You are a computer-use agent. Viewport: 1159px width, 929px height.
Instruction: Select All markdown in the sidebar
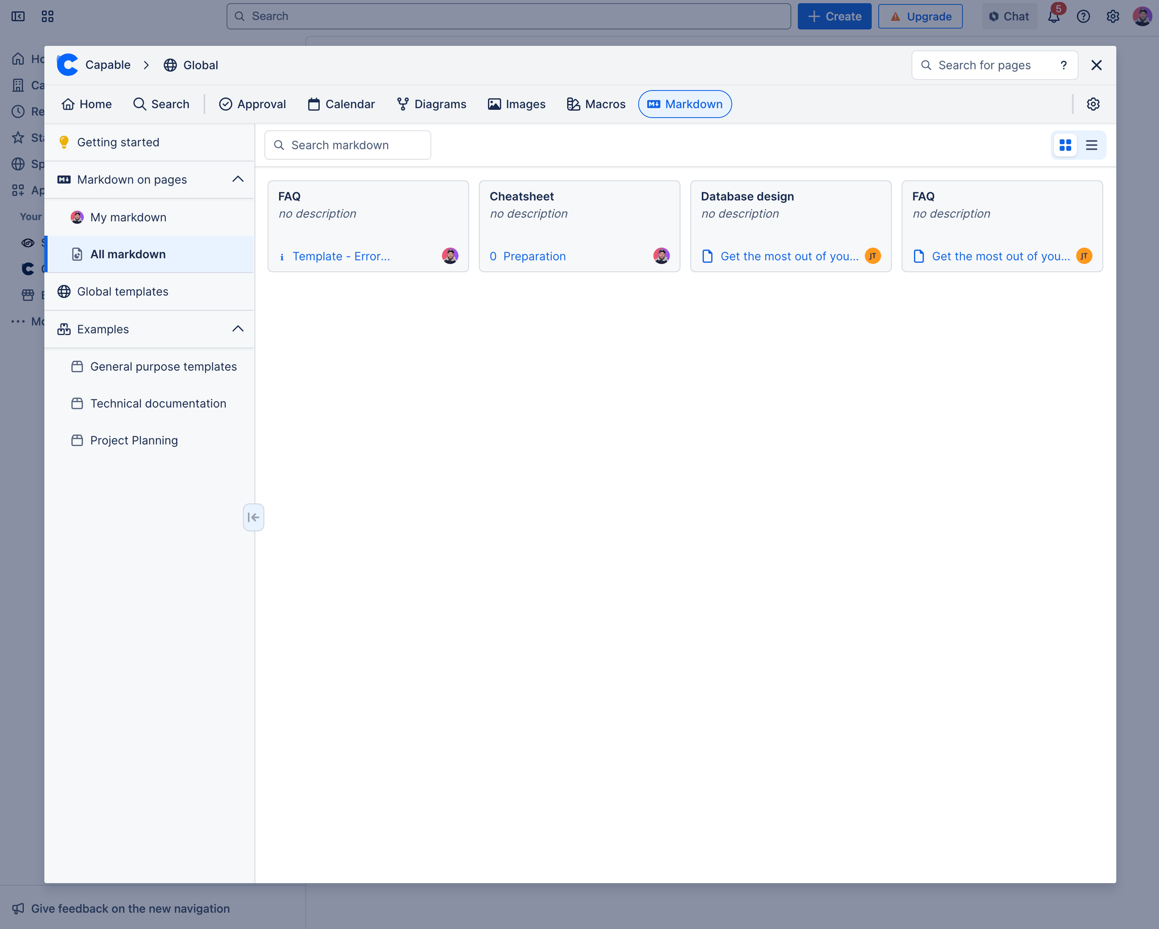coord(128,254)
